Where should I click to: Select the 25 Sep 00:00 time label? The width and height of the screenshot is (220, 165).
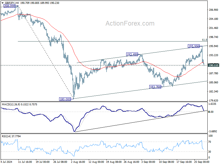pos(202,162)
